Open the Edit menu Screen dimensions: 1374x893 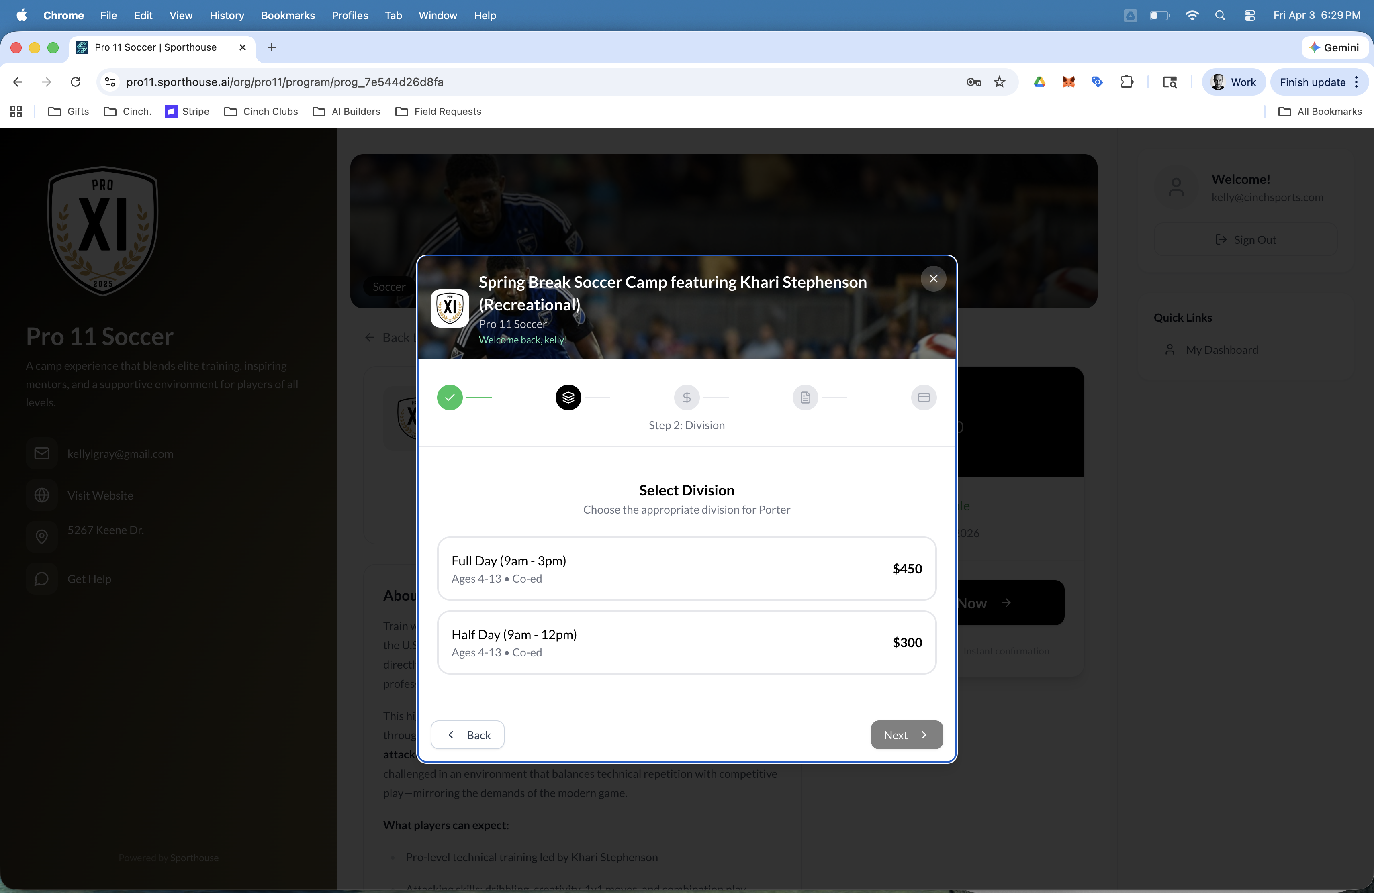pyautogui.click(x=143, y=16)
